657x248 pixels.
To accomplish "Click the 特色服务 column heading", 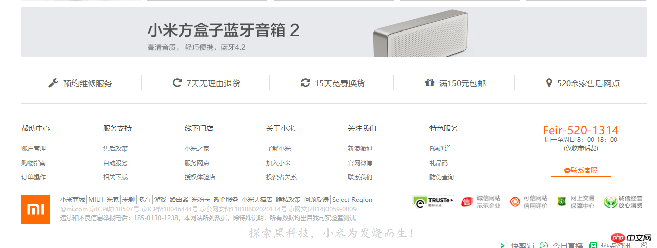I will coord(444,128).
